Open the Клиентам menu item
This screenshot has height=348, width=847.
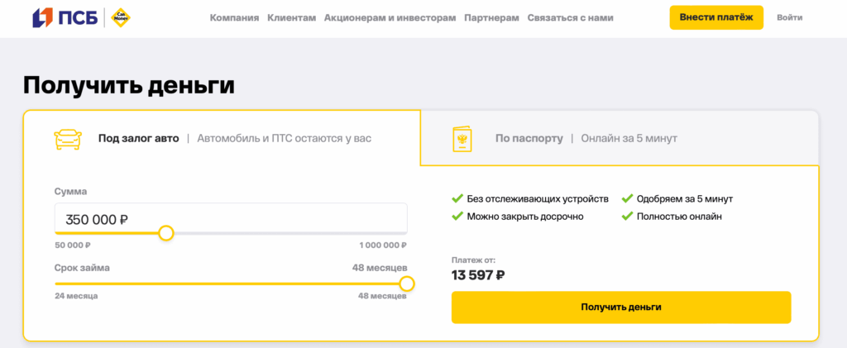click(x=292, y=17)
